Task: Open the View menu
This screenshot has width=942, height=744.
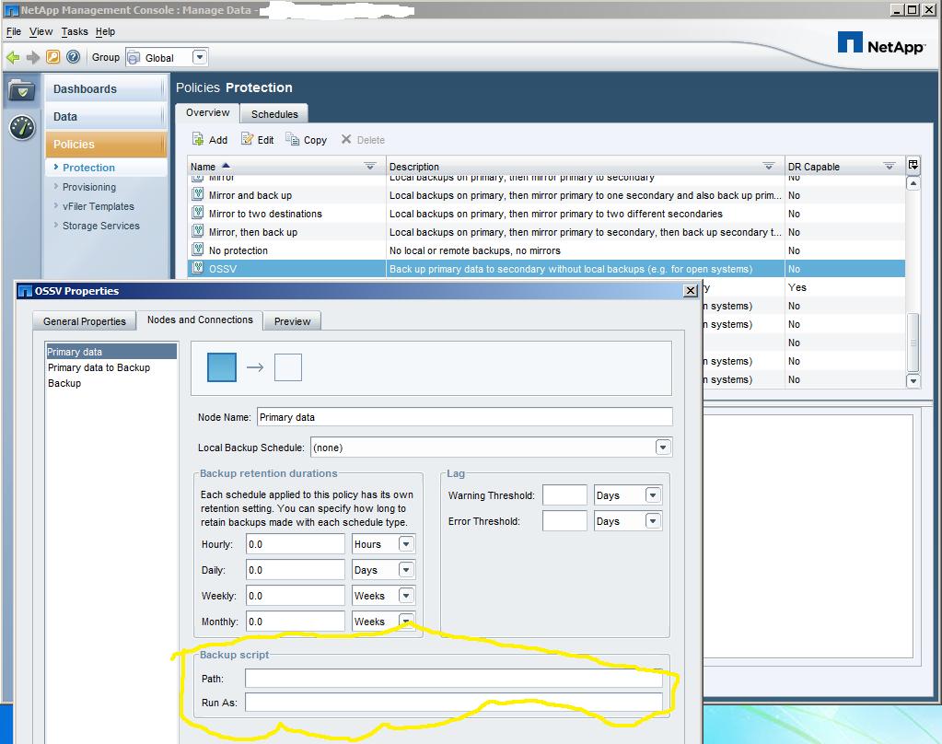Action: (41, 31)
